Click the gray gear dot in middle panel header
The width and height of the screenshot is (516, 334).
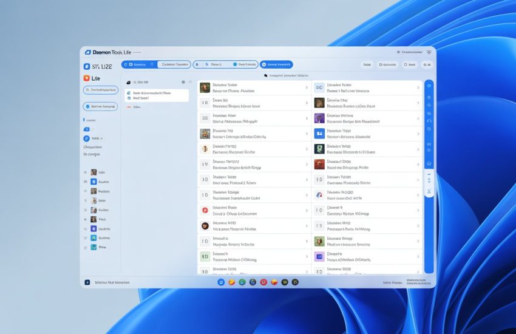click(x=183, y=82)
